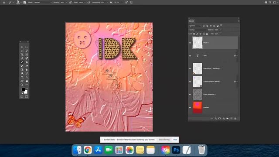Hide the Internet pic / Blending 3 layer
Screen dimensions: 279x157
(190, 68)
